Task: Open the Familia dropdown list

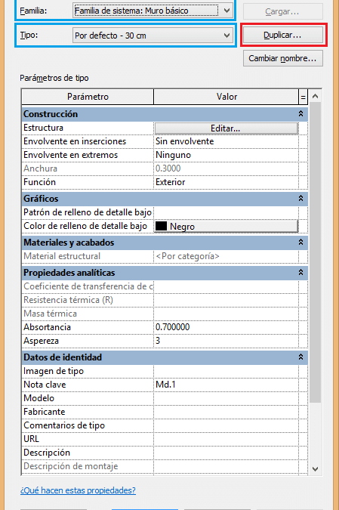Action: [x=153, y=11]
